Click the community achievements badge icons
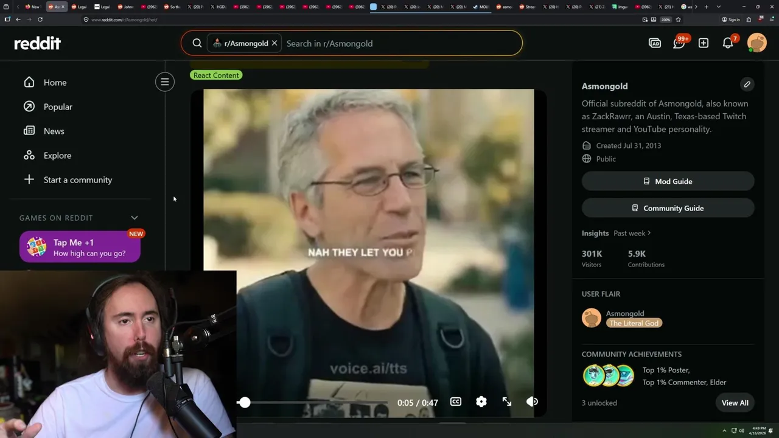Viewport: 779px width, 438px height. (609, 376)
